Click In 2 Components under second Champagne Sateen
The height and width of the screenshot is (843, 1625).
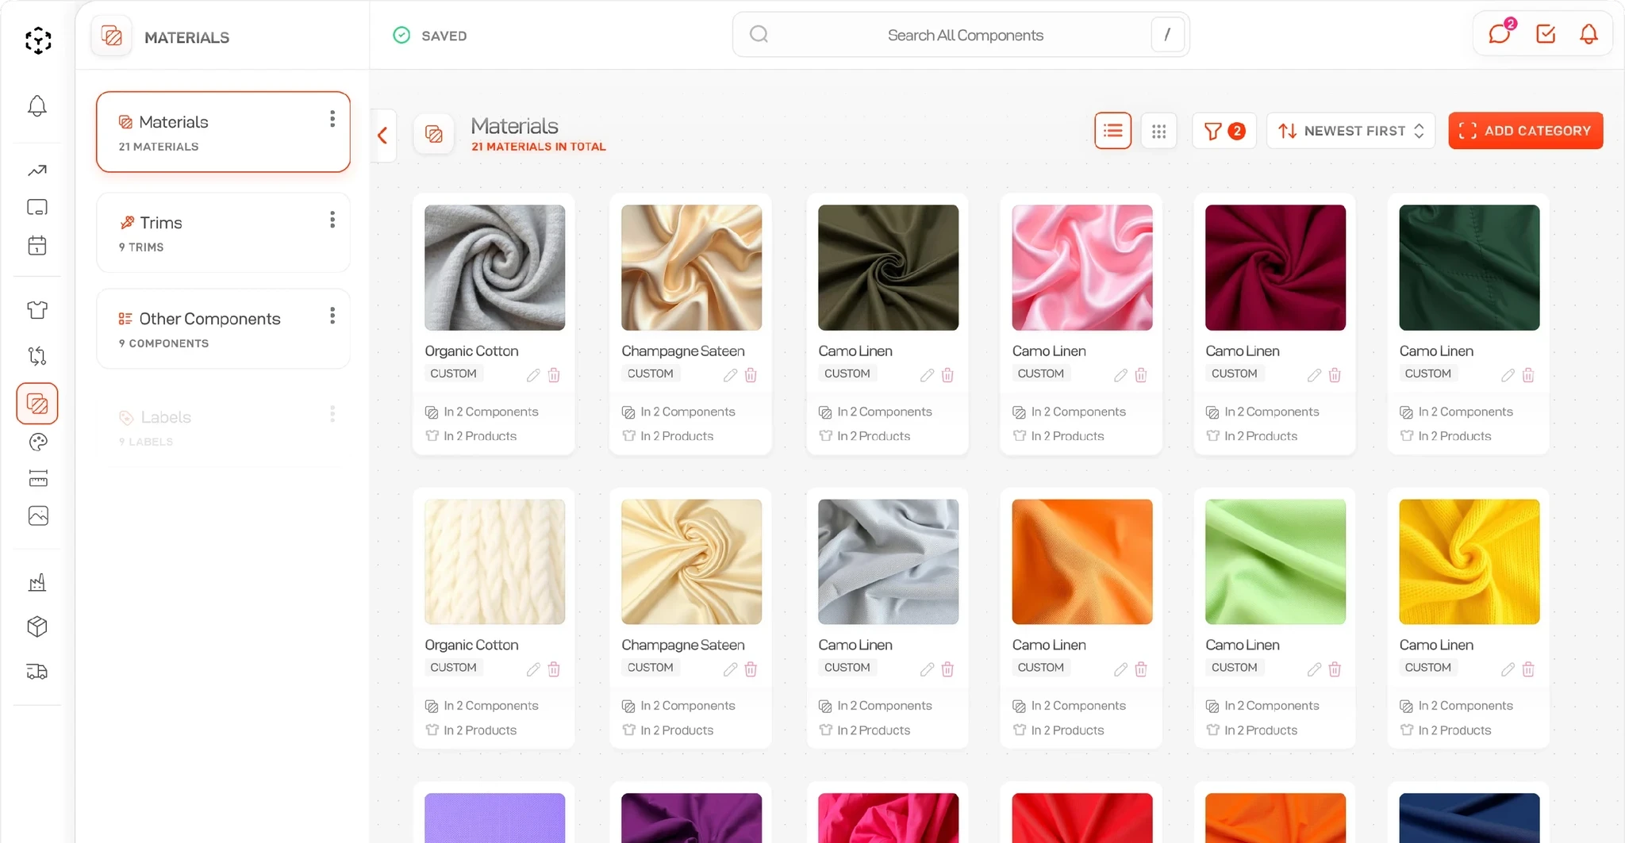678,706
